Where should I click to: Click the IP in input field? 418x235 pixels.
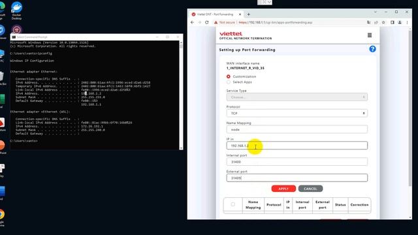(297, 146)
